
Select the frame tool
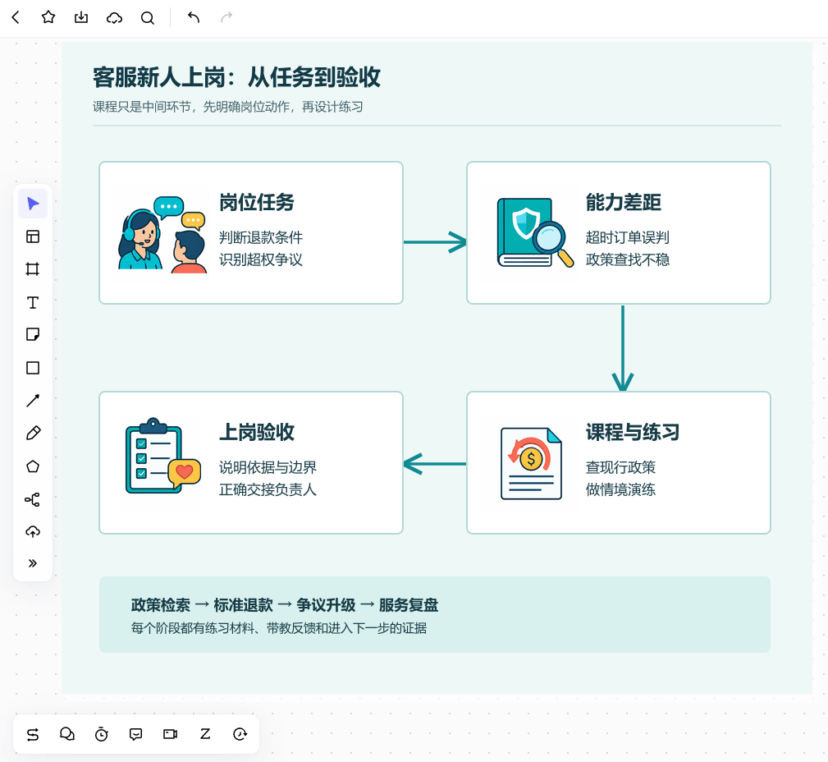pyautogui.click(x=33, y=269)
